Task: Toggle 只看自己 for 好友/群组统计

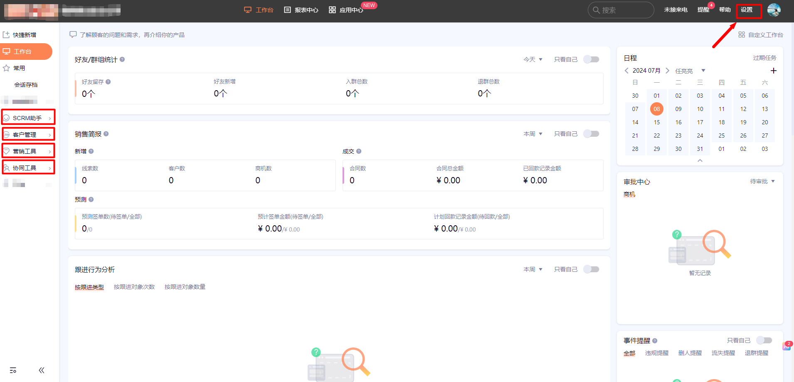Action: click(591, 59)
